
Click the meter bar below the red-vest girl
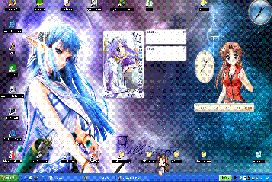[x=224, y=107]
